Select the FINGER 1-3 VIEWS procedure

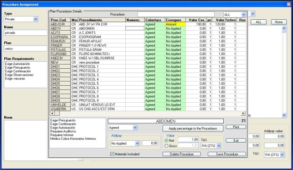pyautogui.click(x=102, y=45)
